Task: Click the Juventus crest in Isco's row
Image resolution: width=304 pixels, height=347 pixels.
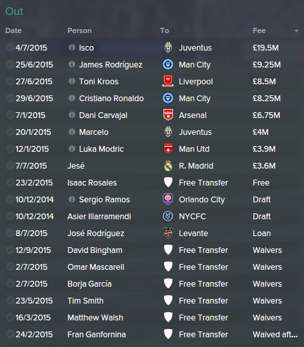Action: (x=168, y=47)
